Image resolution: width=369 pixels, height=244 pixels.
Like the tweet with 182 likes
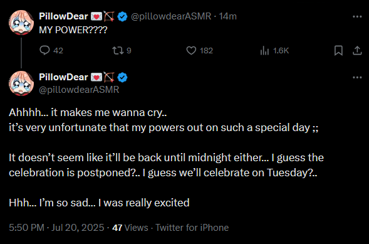point(191,50)
